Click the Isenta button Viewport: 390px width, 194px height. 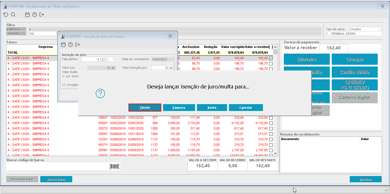[212, 108]
